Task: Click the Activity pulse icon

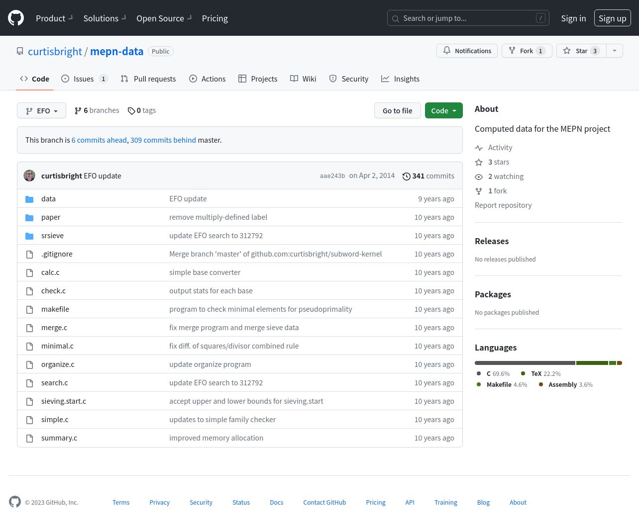Action: pyautogui.click(x=479, y=148)
